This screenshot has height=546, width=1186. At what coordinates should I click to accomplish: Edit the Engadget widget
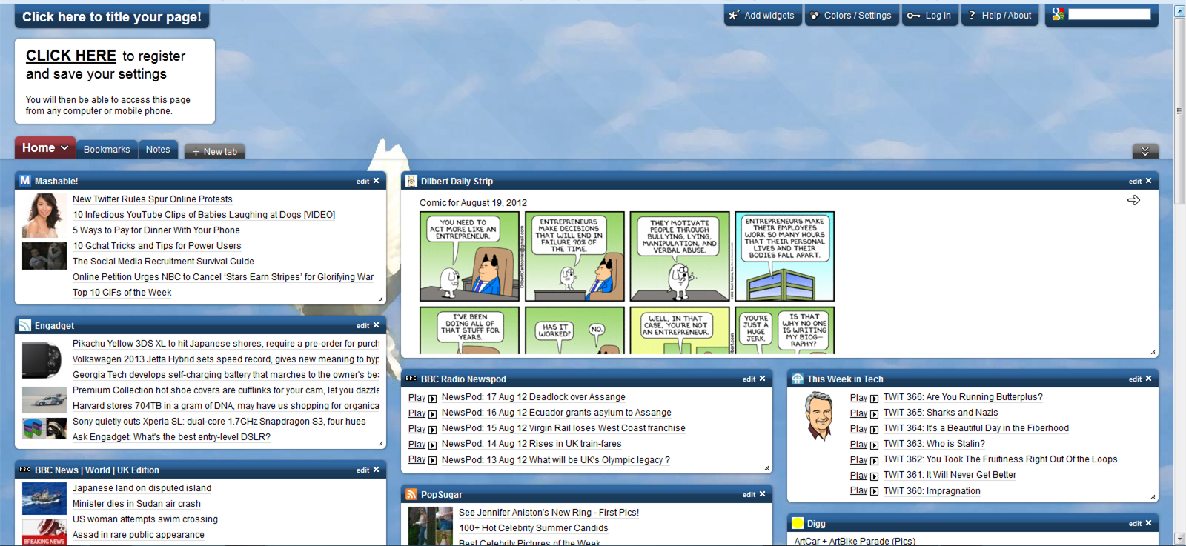[x=362, y=326]
